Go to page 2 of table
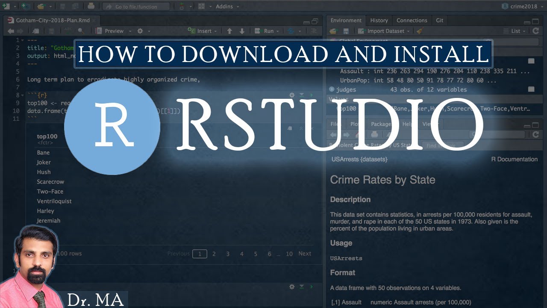547x308 pixels. click(x=214, y=254)
